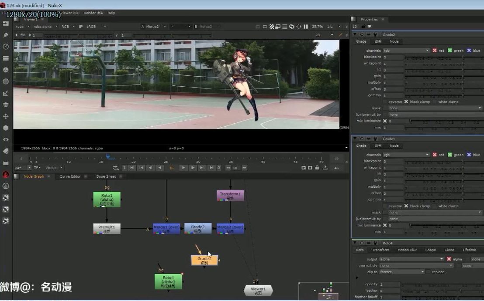Viewport: 484px width, 301px height.
Task: Open the Grade2 mask dropdown
Action: coord(435,108)
